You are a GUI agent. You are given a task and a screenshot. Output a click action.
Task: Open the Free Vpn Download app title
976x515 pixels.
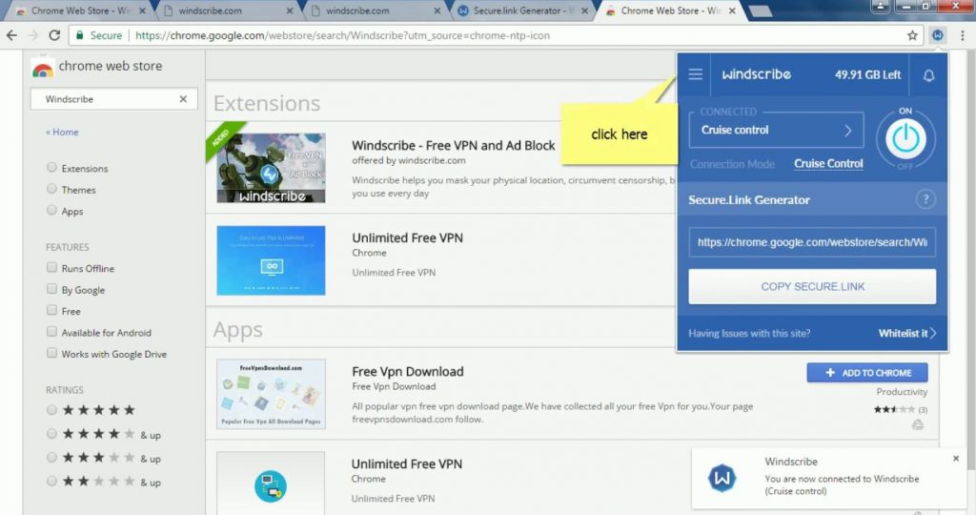408,371
